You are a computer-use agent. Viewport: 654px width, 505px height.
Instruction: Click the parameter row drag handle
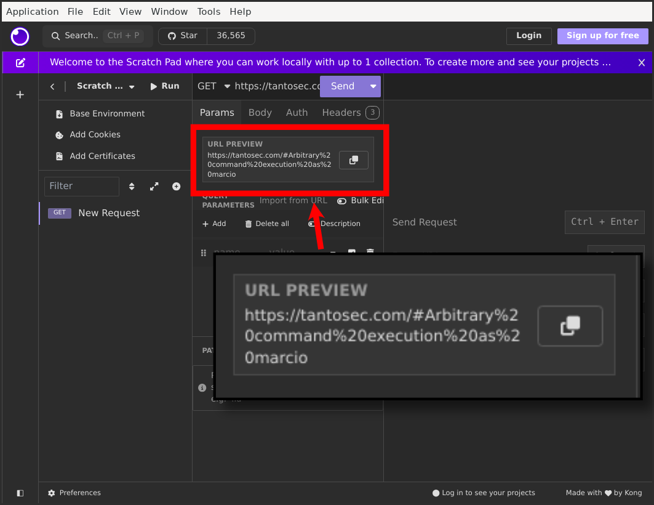coord(204,252)
